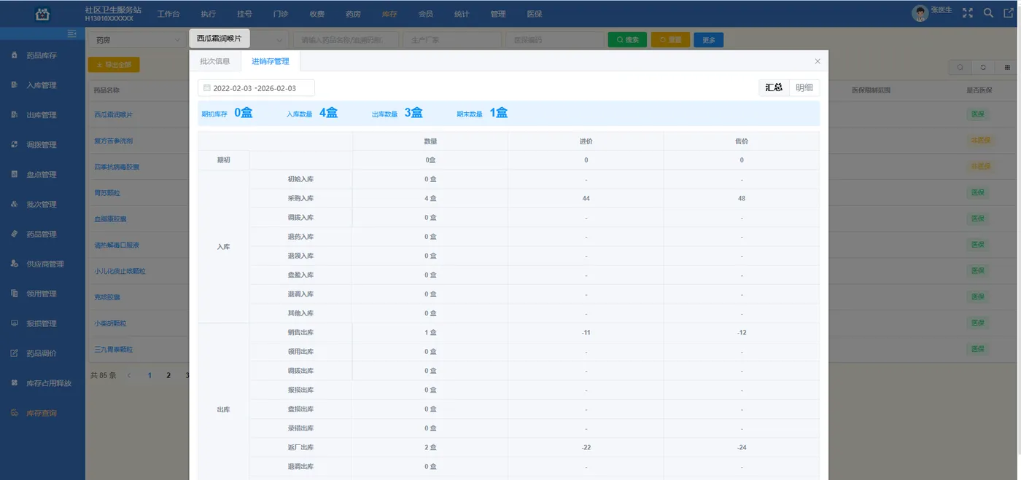The width and height of the screenshot is (1021, 480).
Task: Click the calendar icon in date range
Action: [206, 88]
